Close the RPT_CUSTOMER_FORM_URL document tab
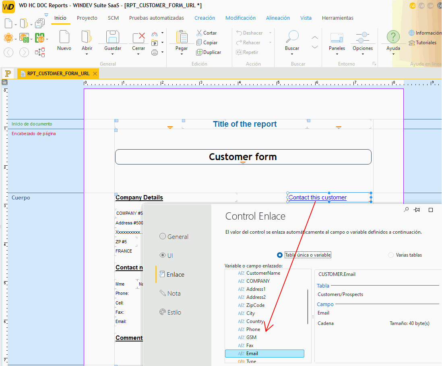 pyautogui.click(x=95, y=74)
